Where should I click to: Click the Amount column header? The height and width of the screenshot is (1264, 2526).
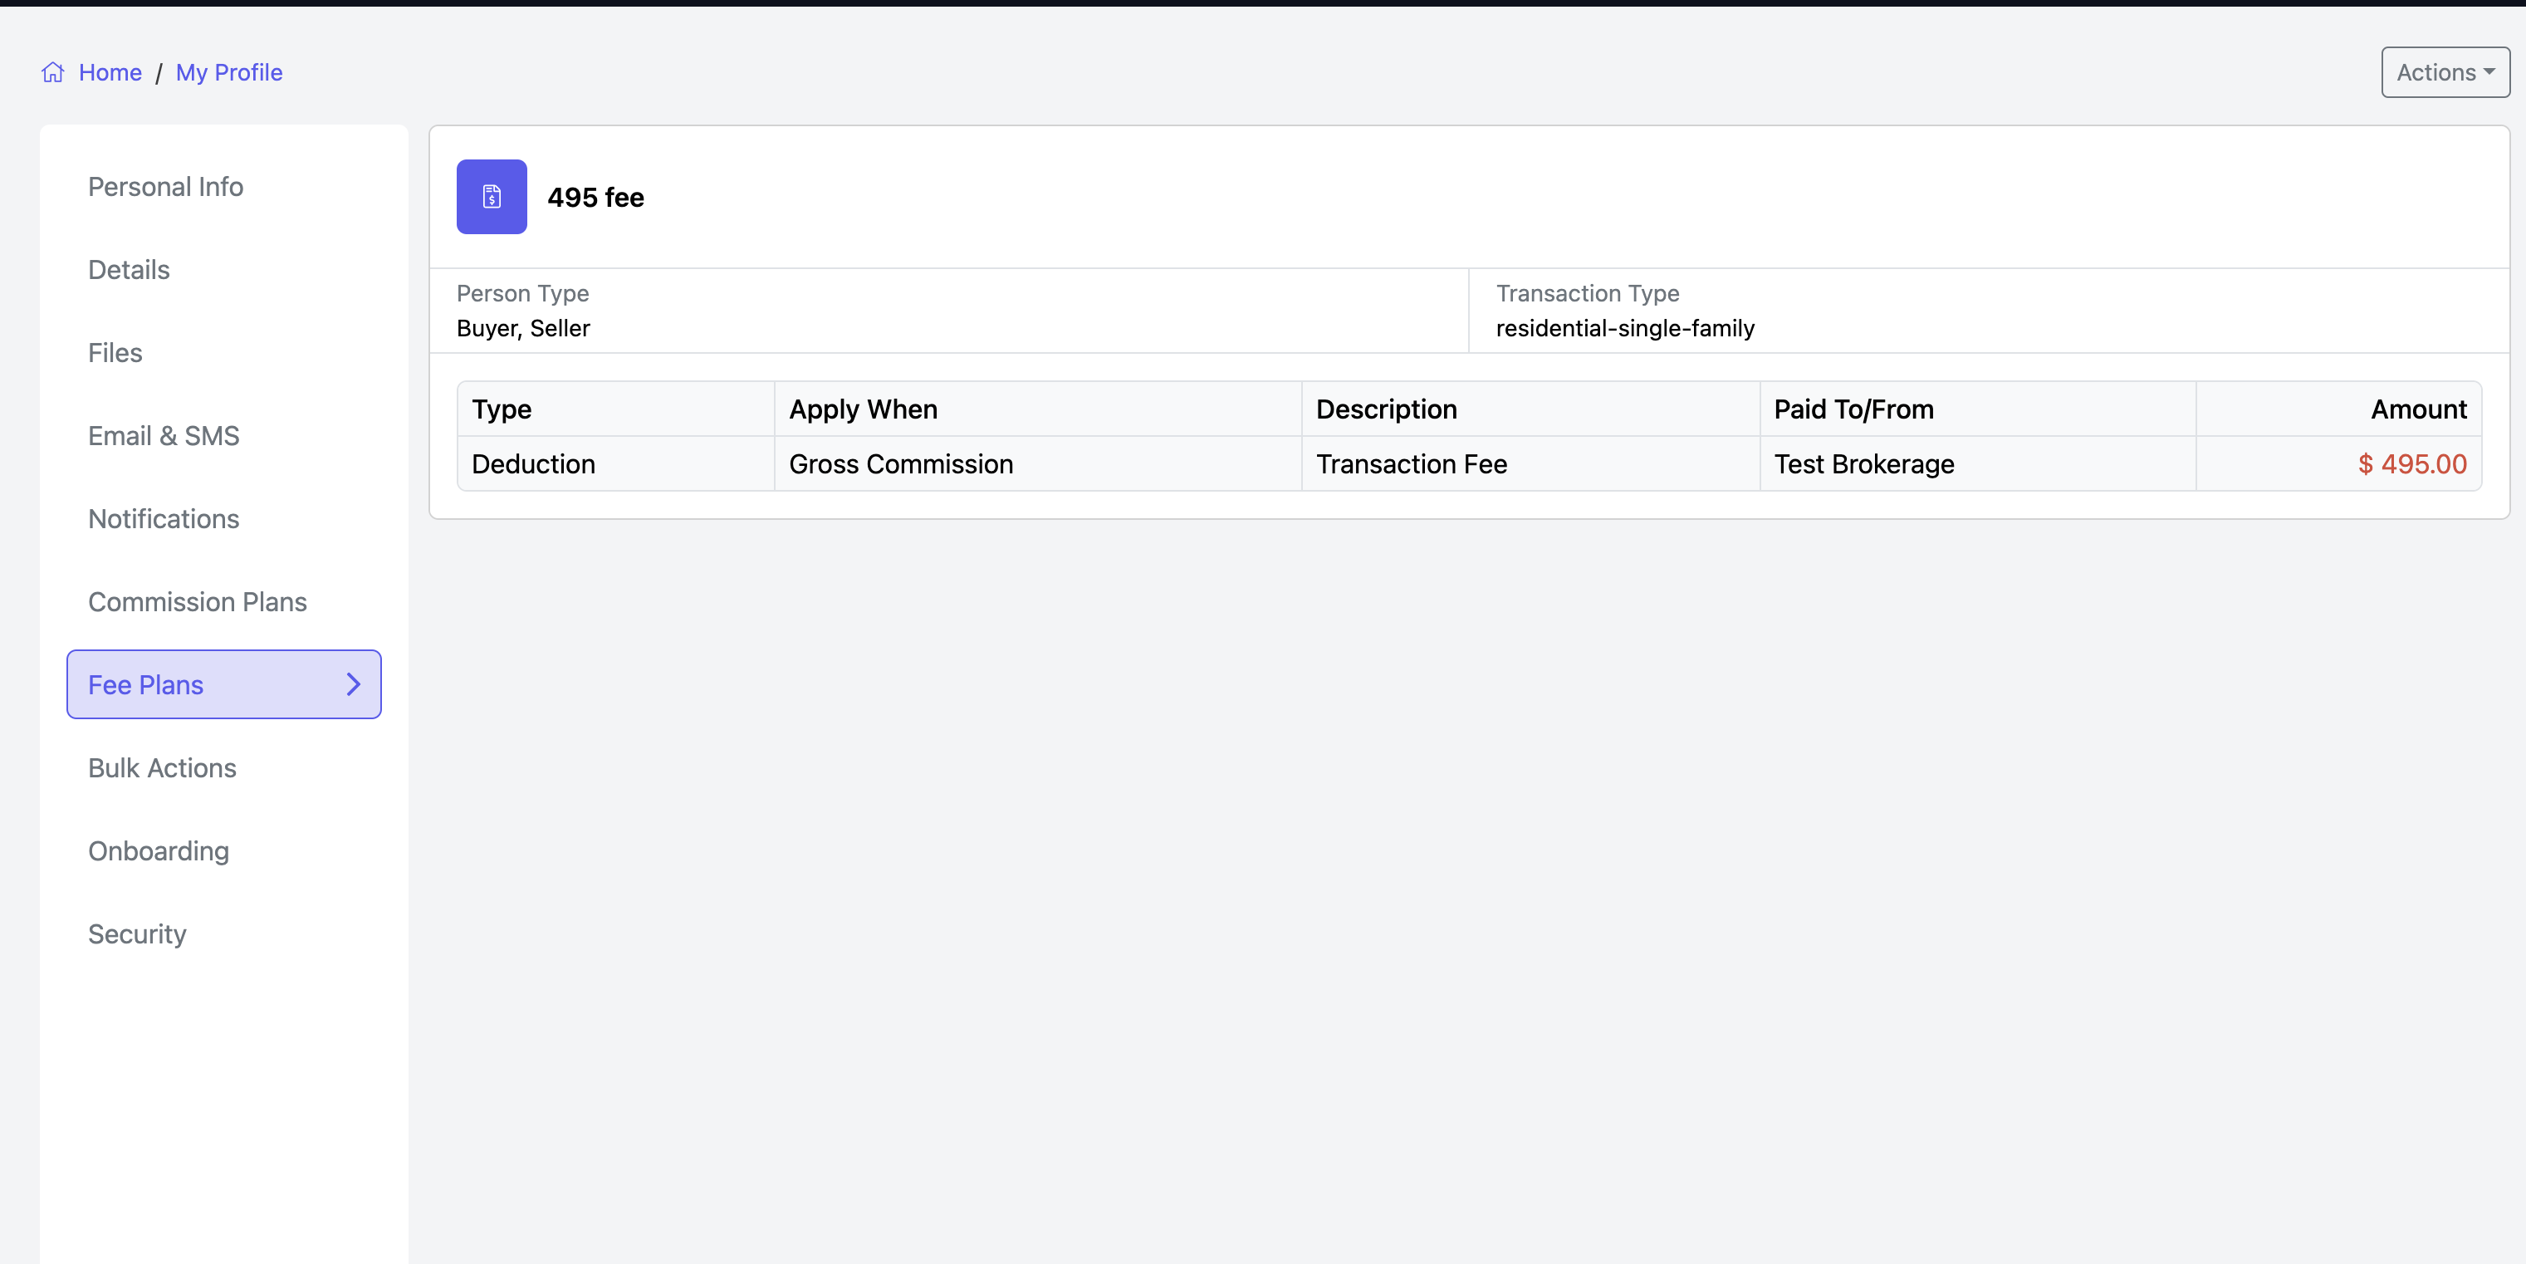coord(2418,409)
